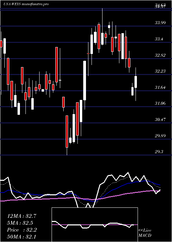Click the last white candlestick on the right

[x=136, y=82]
